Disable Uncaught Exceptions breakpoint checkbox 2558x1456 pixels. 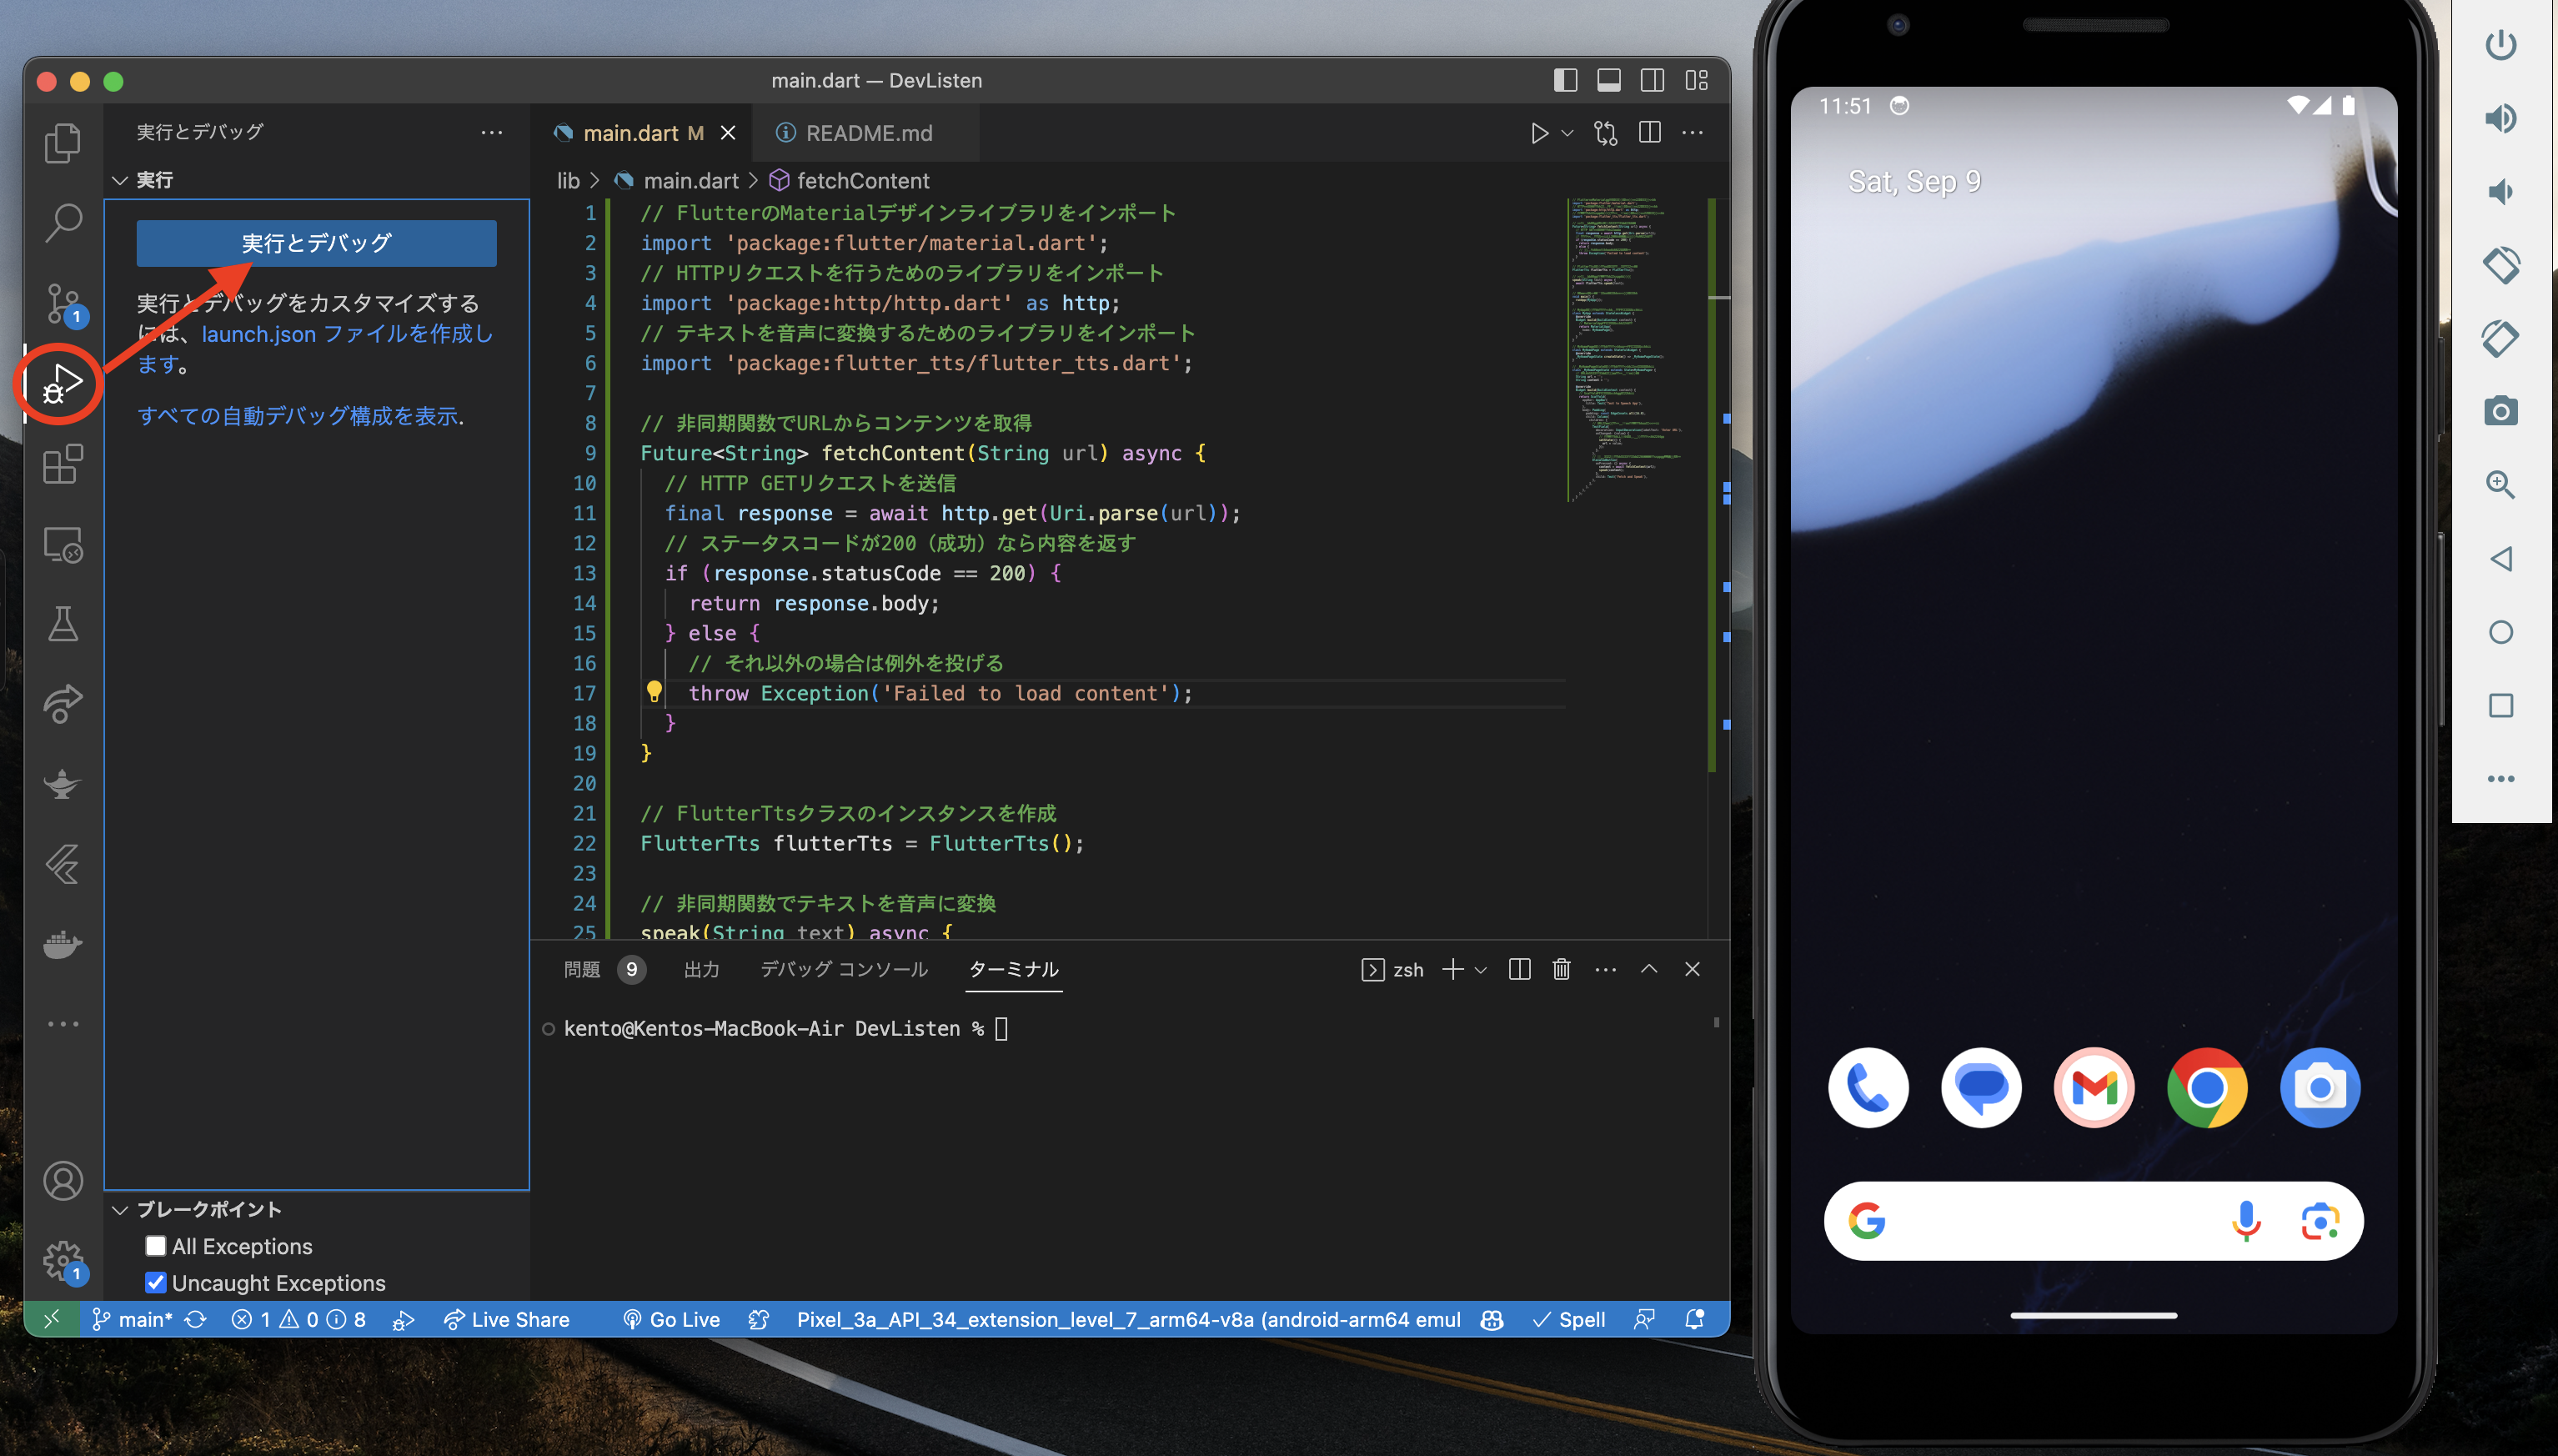pyautogui.click(x=155, y=1282)
